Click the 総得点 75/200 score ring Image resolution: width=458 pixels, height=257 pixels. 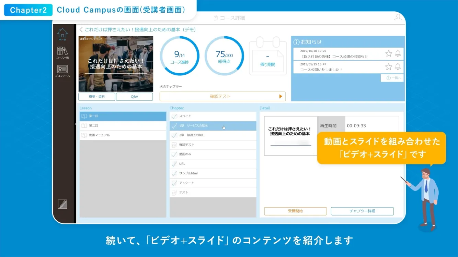(x=224, y=56)
